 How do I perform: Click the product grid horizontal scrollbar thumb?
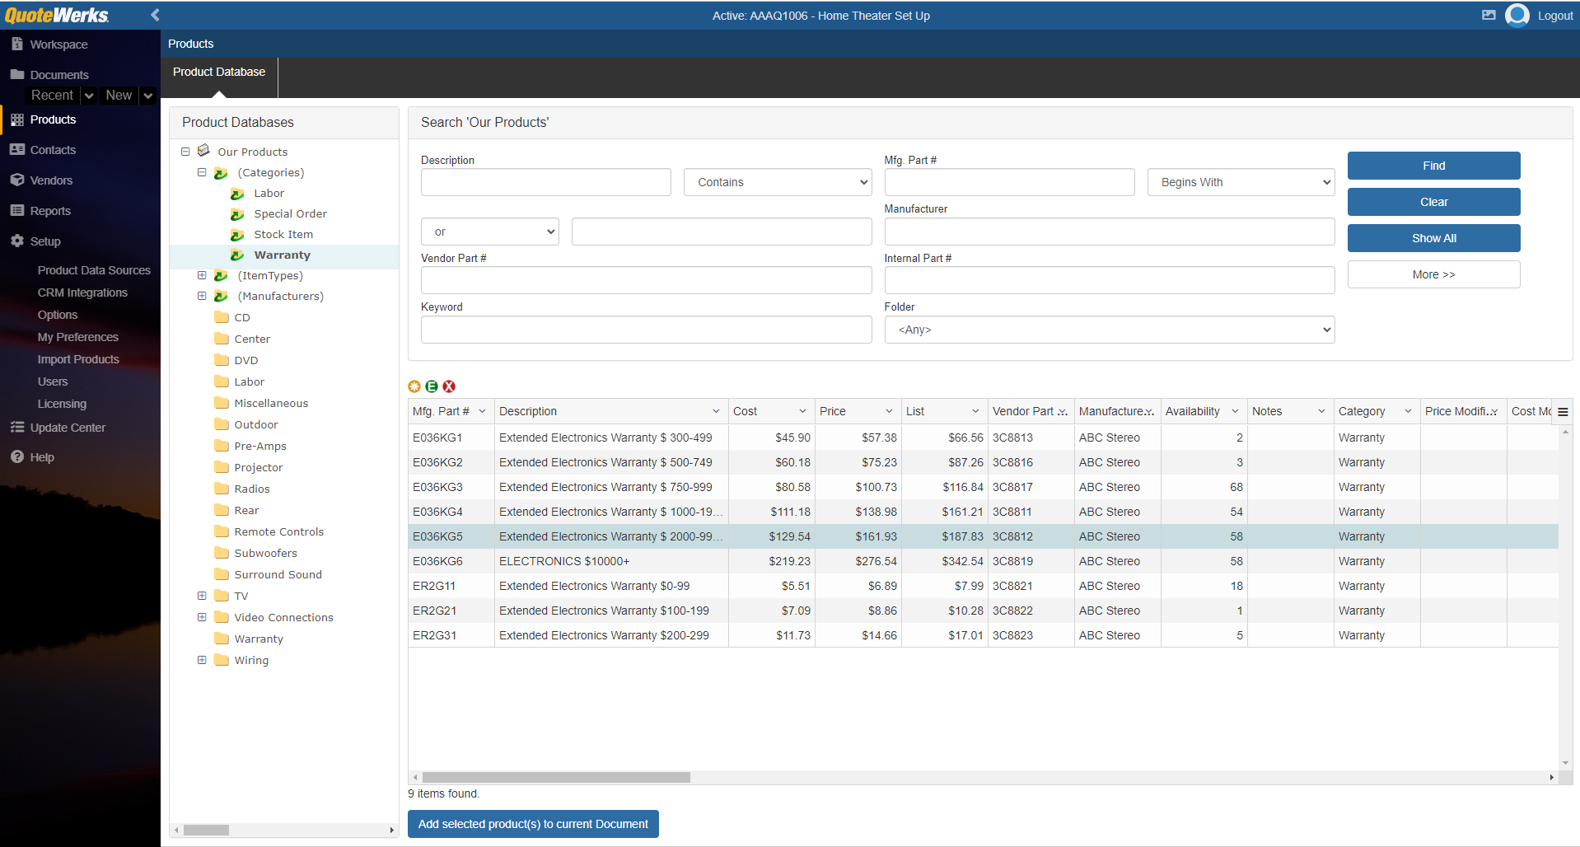point(556,778)
